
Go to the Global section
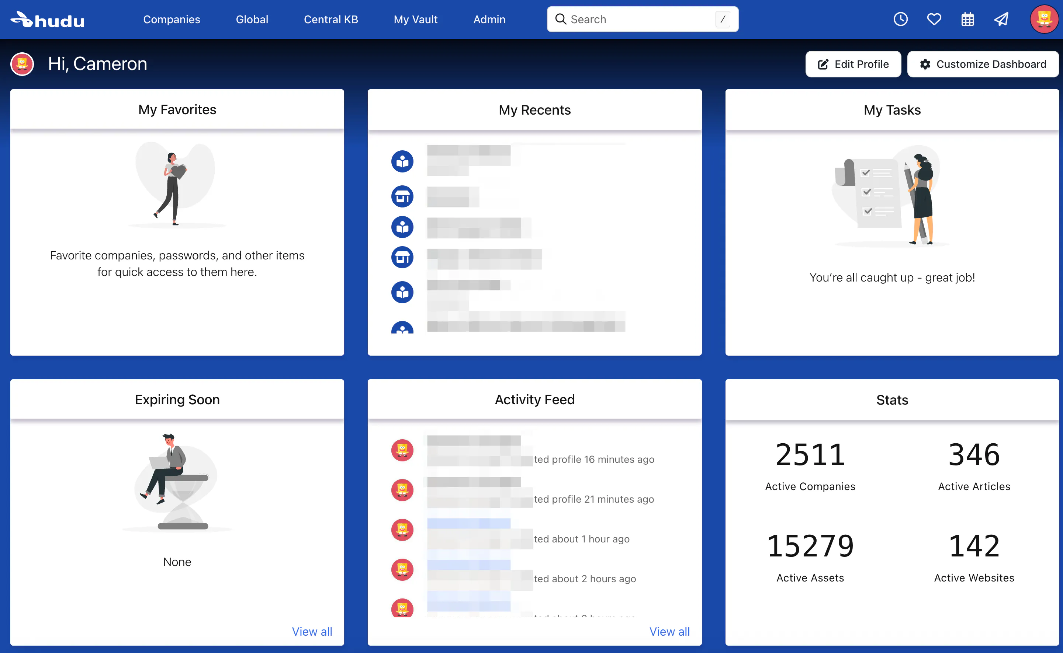[x=252, y=20]
